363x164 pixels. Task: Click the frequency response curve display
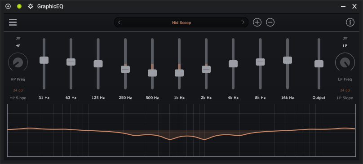coord(181,130)
